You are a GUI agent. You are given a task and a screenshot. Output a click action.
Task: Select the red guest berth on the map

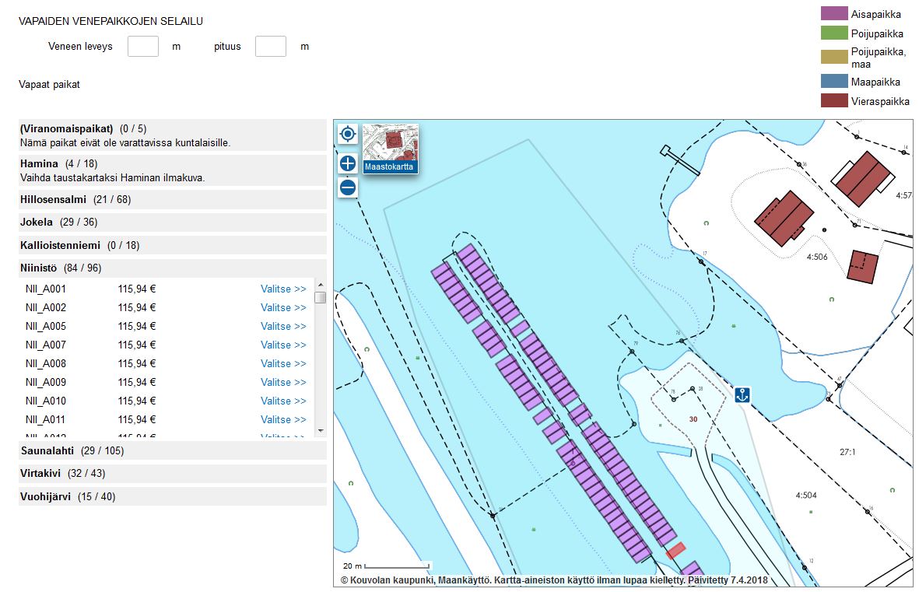[675, 551]
